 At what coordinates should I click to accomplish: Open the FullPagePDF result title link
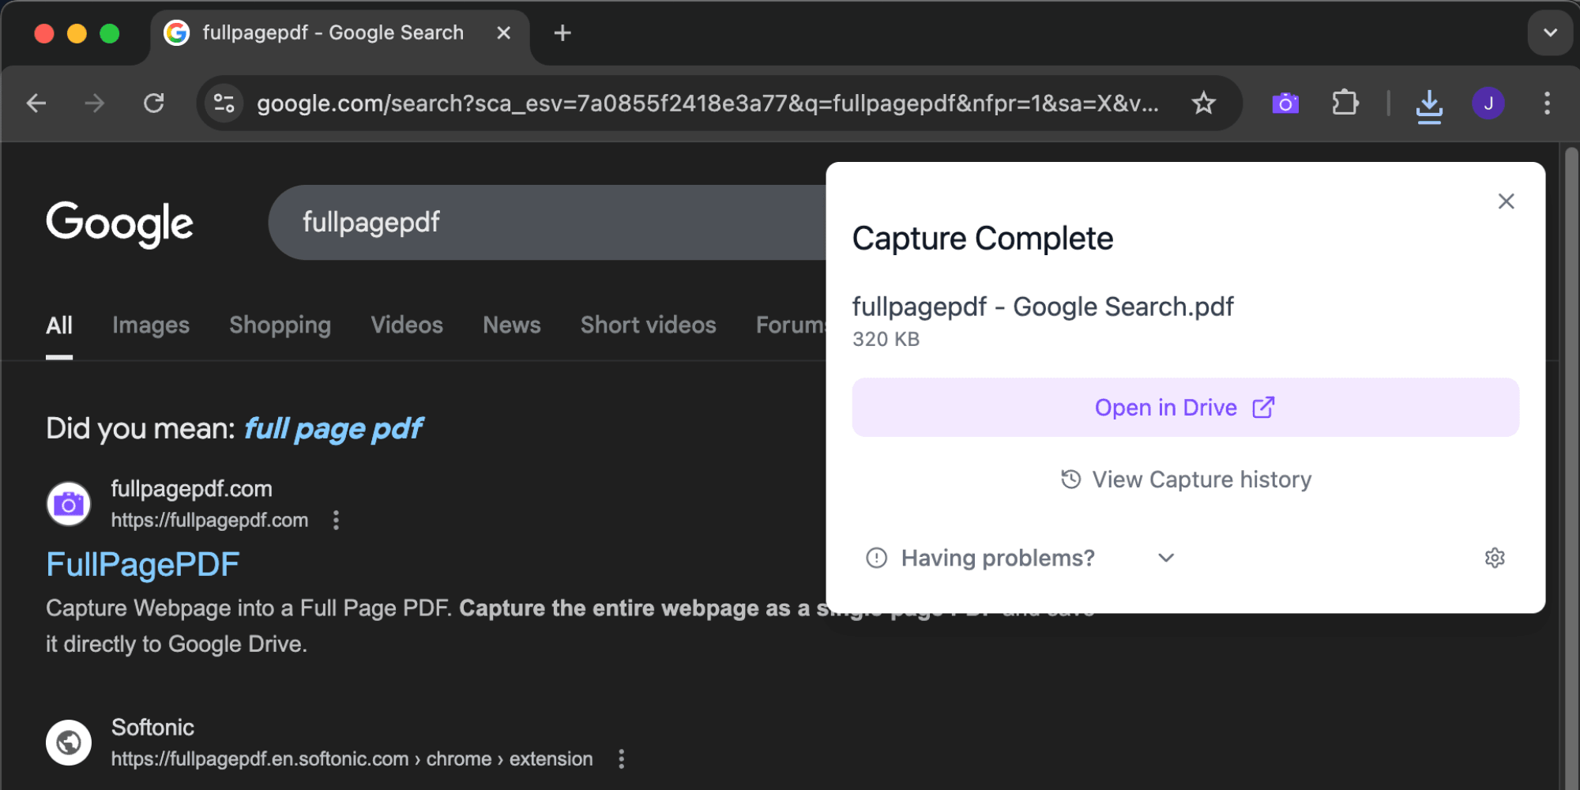[143, 565]
